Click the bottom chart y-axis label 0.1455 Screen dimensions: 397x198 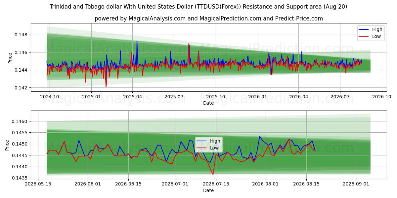point(20,133)
